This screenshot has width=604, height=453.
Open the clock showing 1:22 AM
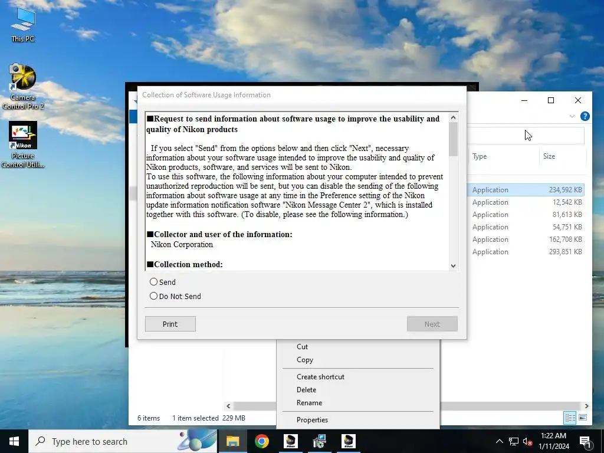pos(553,441)
